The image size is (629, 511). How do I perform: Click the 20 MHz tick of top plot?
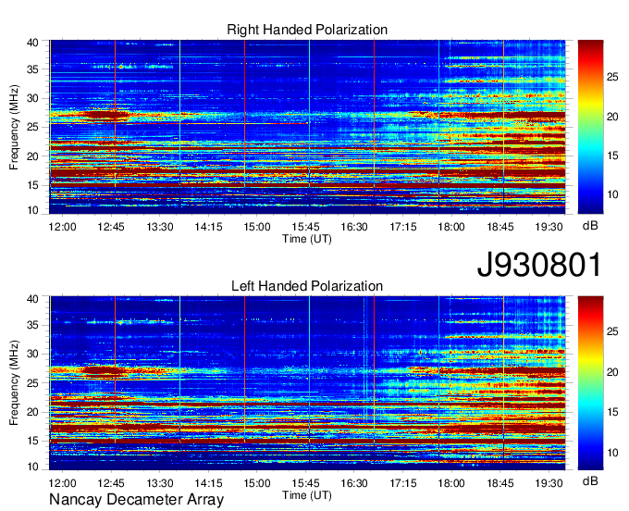32,156
